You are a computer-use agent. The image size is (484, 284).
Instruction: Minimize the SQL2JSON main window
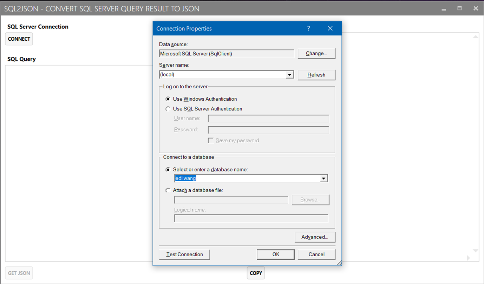(444, 9)
